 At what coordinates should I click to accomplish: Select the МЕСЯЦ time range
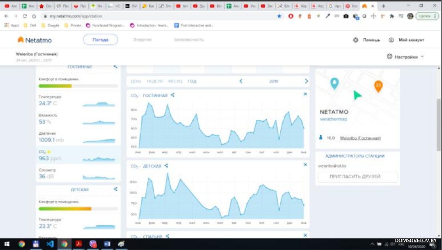(175, 81)
